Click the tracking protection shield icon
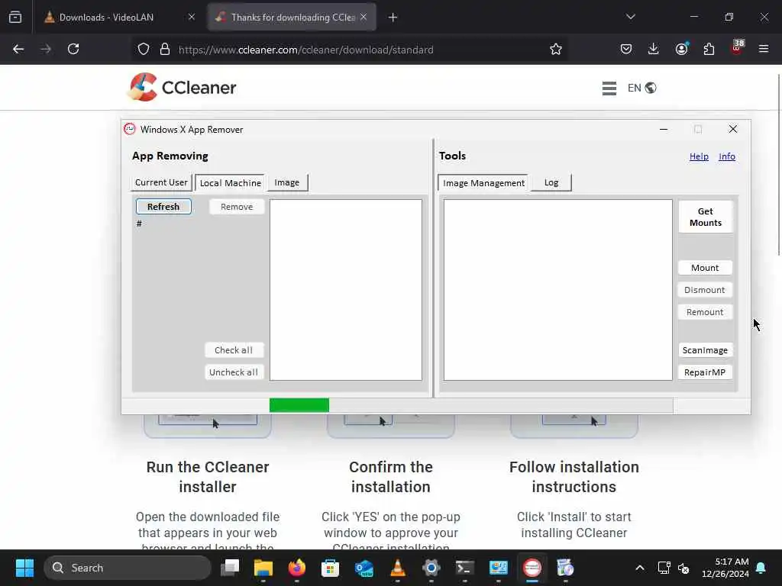Viewport: 782px width, 586px height. click(144, 50)
